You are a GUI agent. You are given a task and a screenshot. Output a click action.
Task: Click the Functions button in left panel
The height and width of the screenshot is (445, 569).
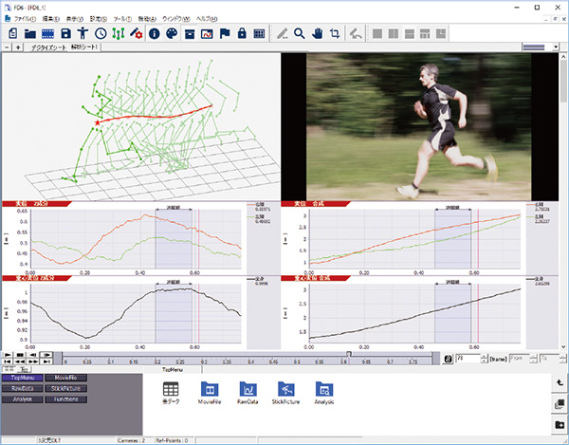pos(66,399)
